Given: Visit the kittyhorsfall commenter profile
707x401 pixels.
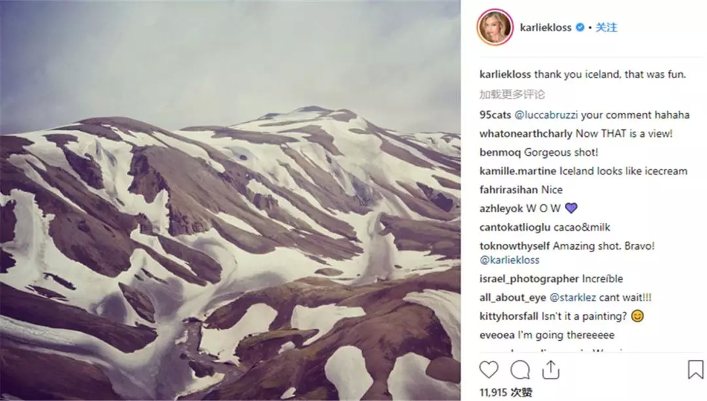Looking at the screenshot, I should 509,316.
